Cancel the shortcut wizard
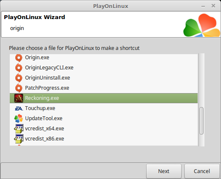 (202, 171)
